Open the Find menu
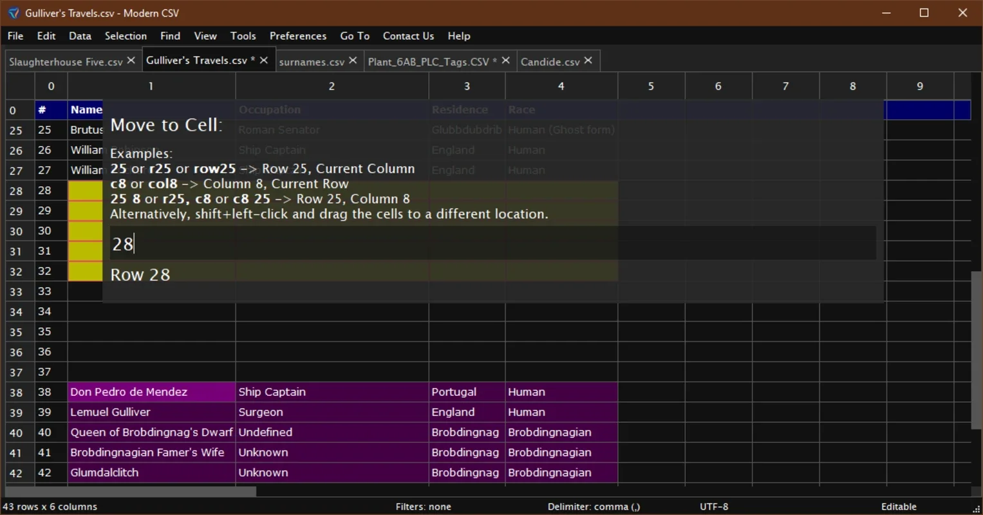983x515 pixels. tap(170, 36)
